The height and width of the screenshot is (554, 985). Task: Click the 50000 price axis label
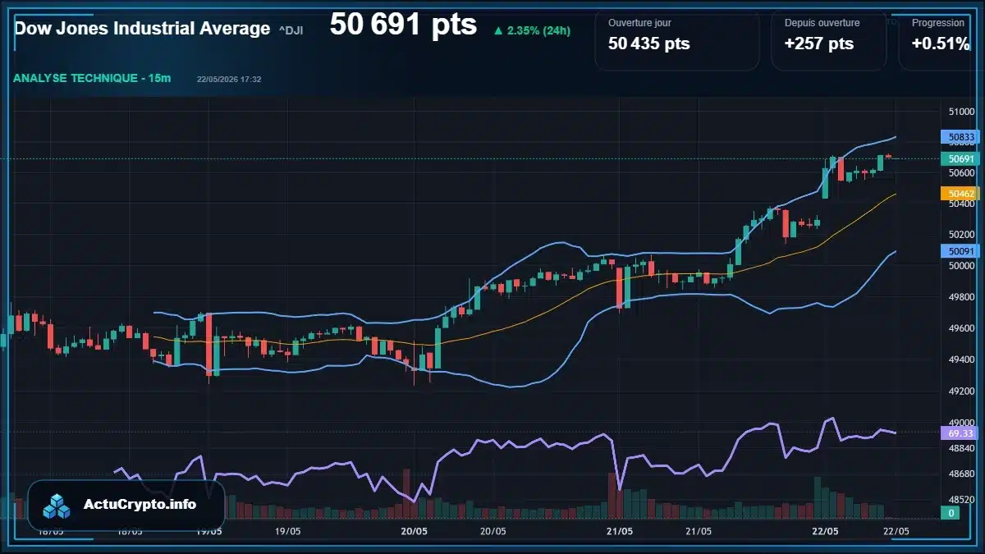click(960, 266)
